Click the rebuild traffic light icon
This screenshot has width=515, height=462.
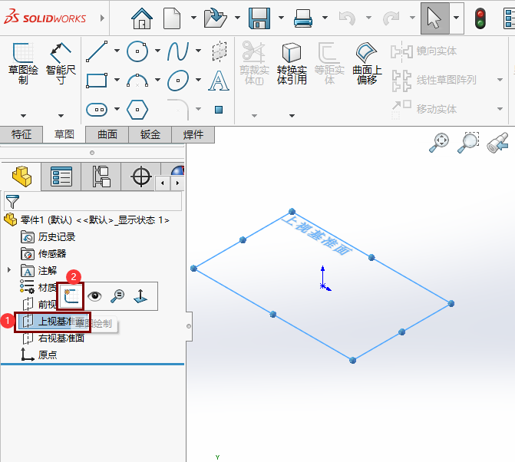(x=480, y=18)
